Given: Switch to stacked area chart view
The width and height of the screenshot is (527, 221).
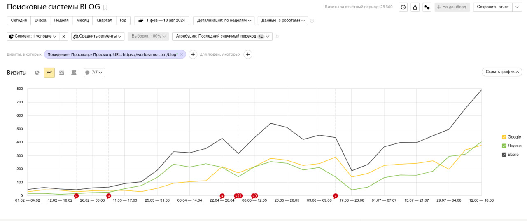Looking at the screenshot, I should pyautogui.click(x=62, y=73).
